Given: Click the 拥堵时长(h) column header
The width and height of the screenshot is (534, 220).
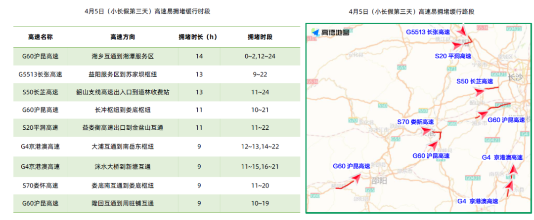Looking at the screenshot, I should pos(198,37).
